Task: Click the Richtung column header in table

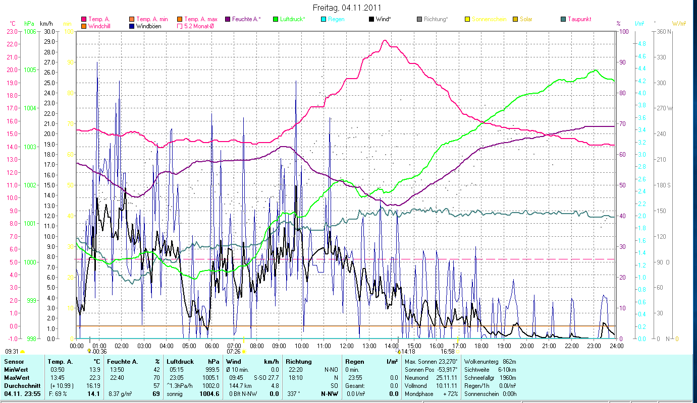Action: [x=299, y=362]
